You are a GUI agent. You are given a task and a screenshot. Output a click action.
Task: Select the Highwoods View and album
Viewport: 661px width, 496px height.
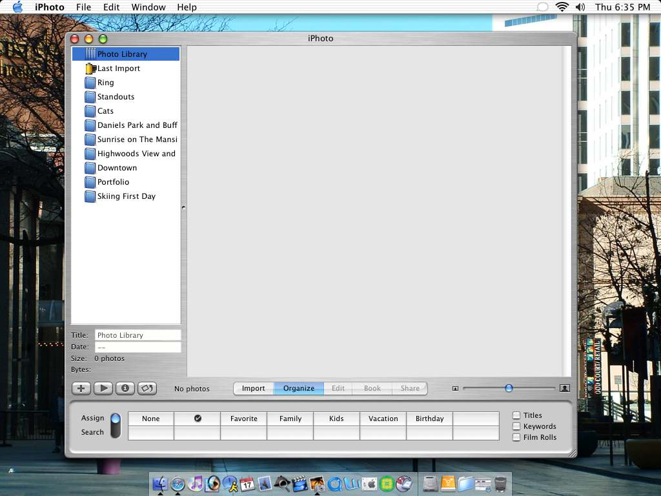pos(126,154)
